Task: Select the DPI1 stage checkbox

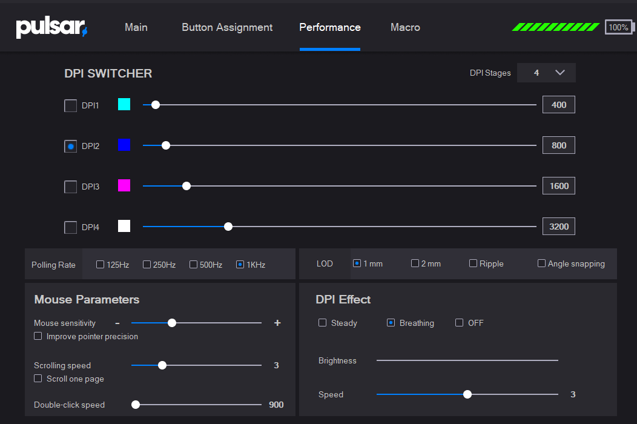Action: (x=71, y=105)
